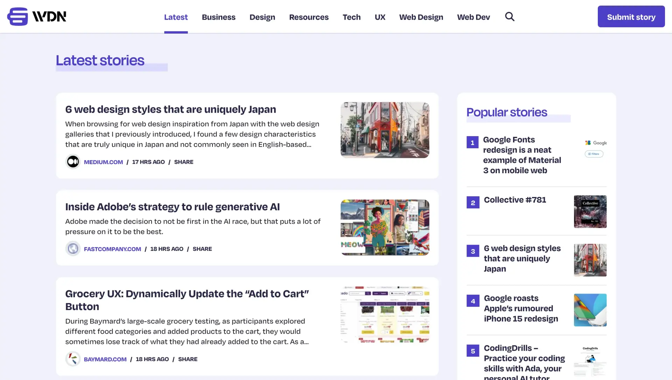Click the Google roasts Apple thumbnail image
The image size is (672, 380).
(x=590, y=310)
